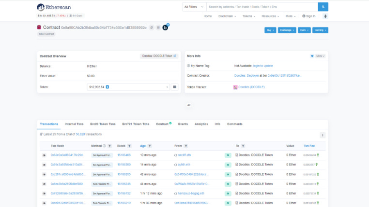
Task: Click the Sign In link
Action: click(309, 16)
